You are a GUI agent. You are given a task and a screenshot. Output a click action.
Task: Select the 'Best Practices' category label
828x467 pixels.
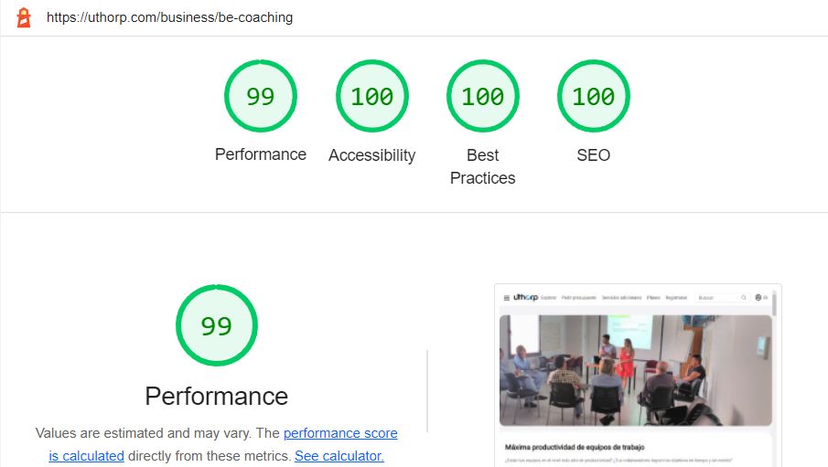coord(483,166)
